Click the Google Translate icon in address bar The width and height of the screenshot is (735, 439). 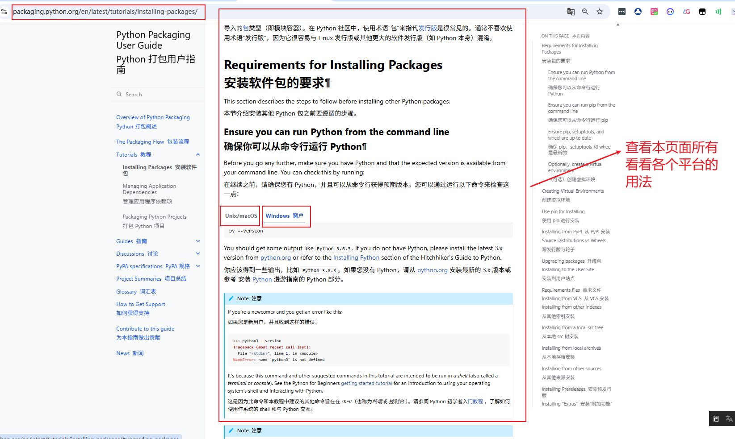571,12
